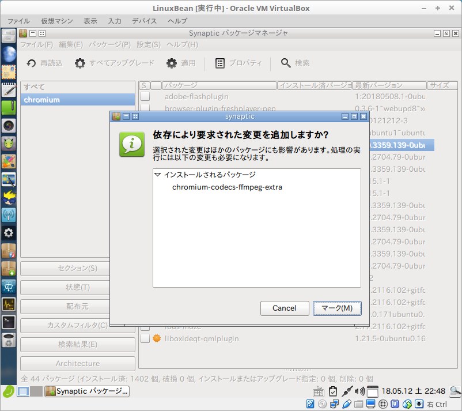Click the 最新バージョン column header
The height and width of the screenshot is (411, 462).
pos(389,85)
